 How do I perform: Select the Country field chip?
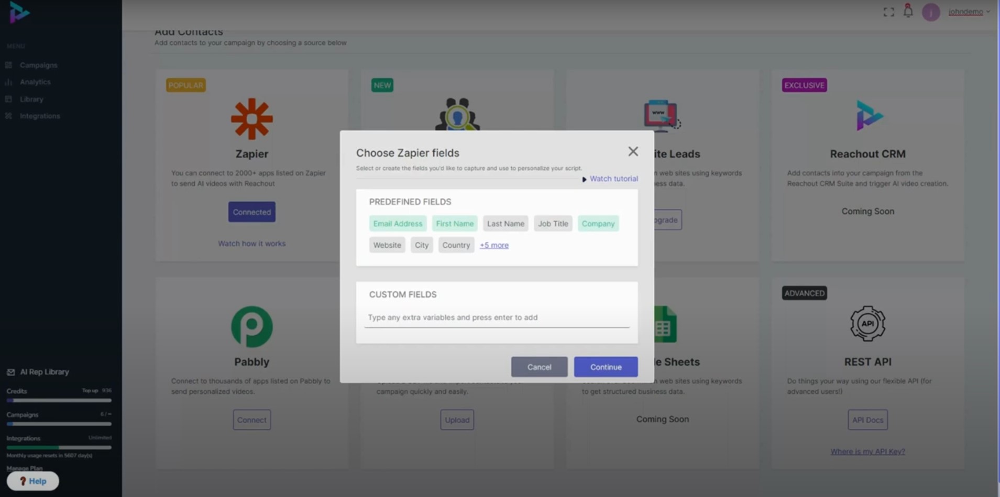pyautogui.click(x=456, y=245)
